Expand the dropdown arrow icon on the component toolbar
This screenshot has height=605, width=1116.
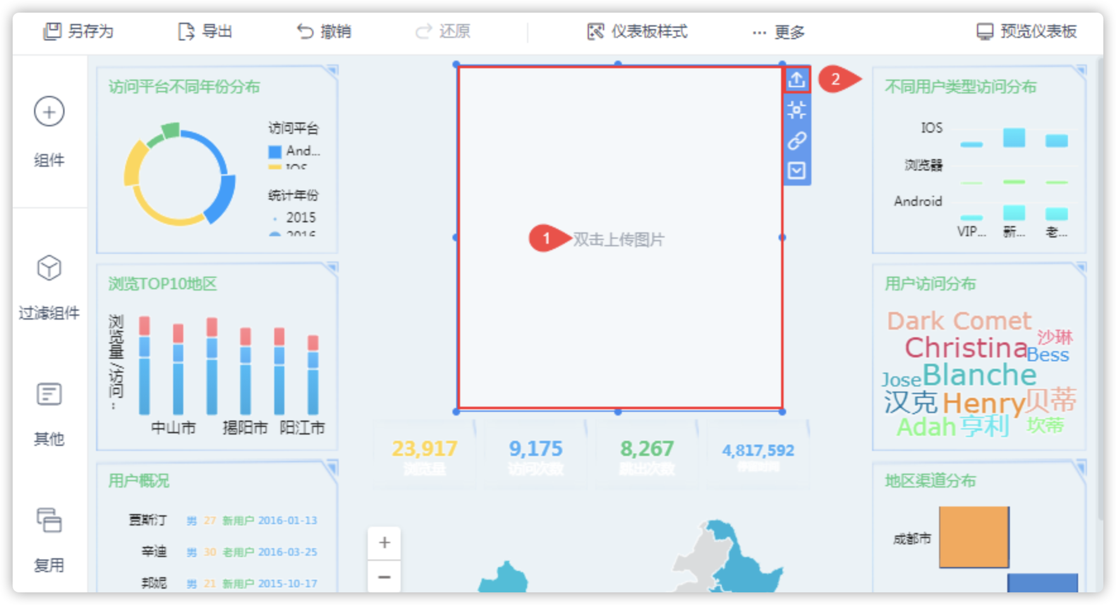point(796,171)
